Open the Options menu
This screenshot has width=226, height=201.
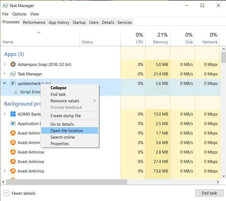click(x=19, y=14)
